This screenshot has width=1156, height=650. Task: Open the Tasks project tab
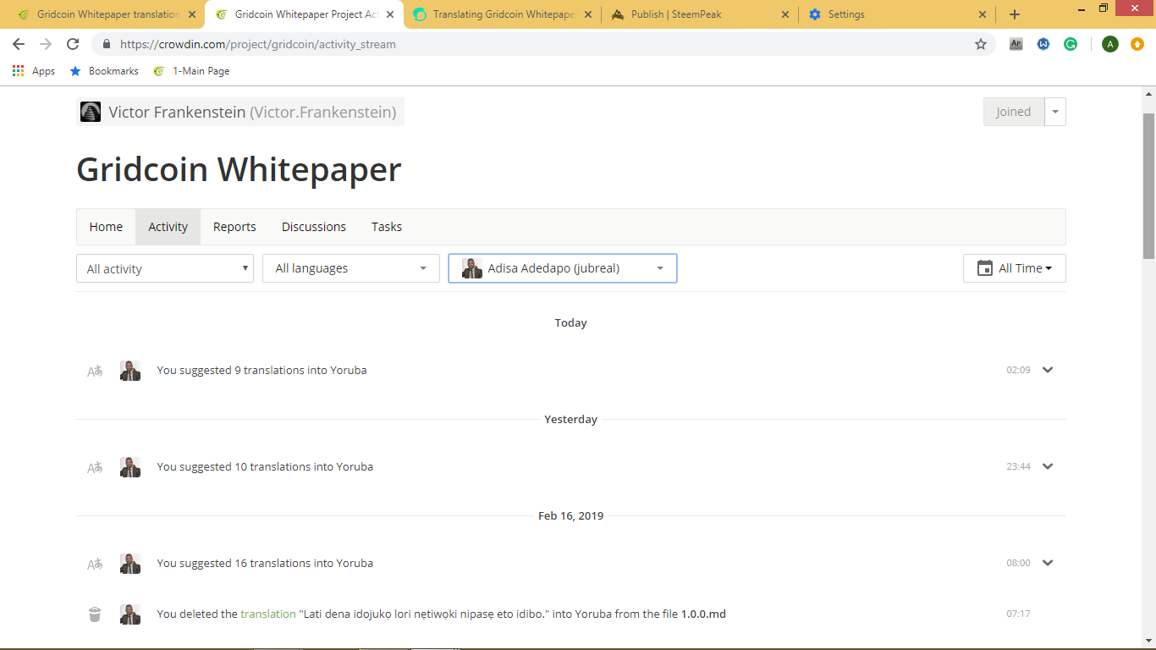pos(387,227)
